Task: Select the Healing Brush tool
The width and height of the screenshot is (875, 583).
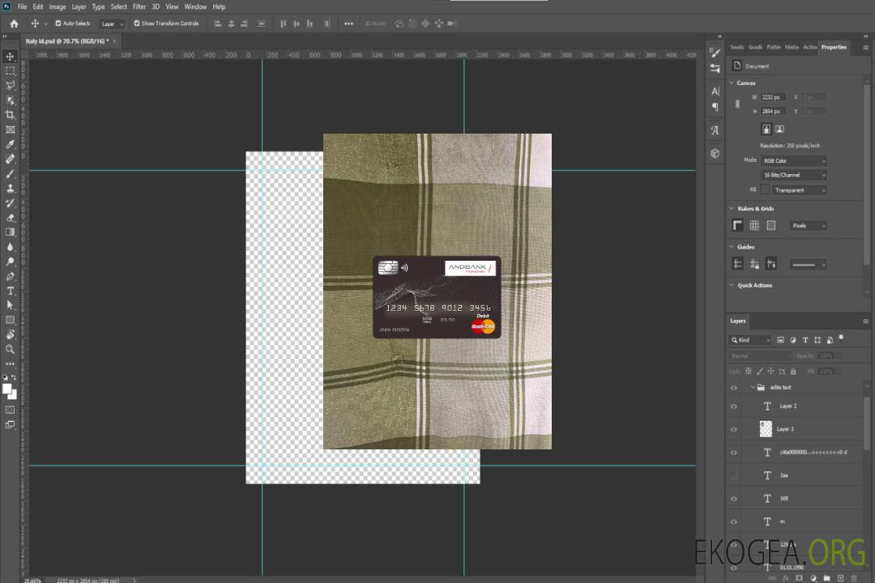Action: click(10, 159)
